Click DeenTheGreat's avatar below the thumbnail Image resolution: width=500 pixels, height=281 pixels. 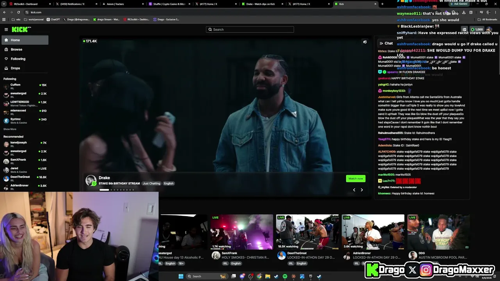[x=281, y=255]
